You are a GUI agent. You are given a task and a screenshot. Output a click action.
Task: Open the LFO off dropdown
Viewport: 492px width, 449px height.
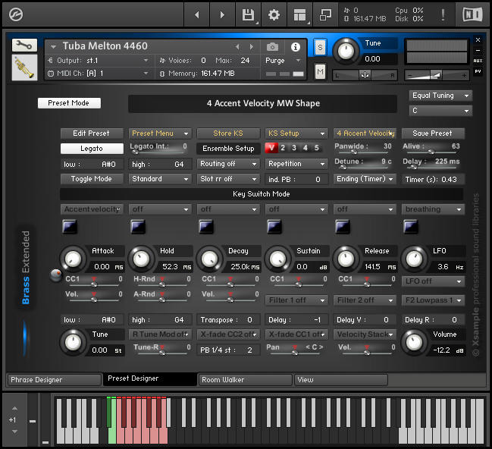coord(432,281)
